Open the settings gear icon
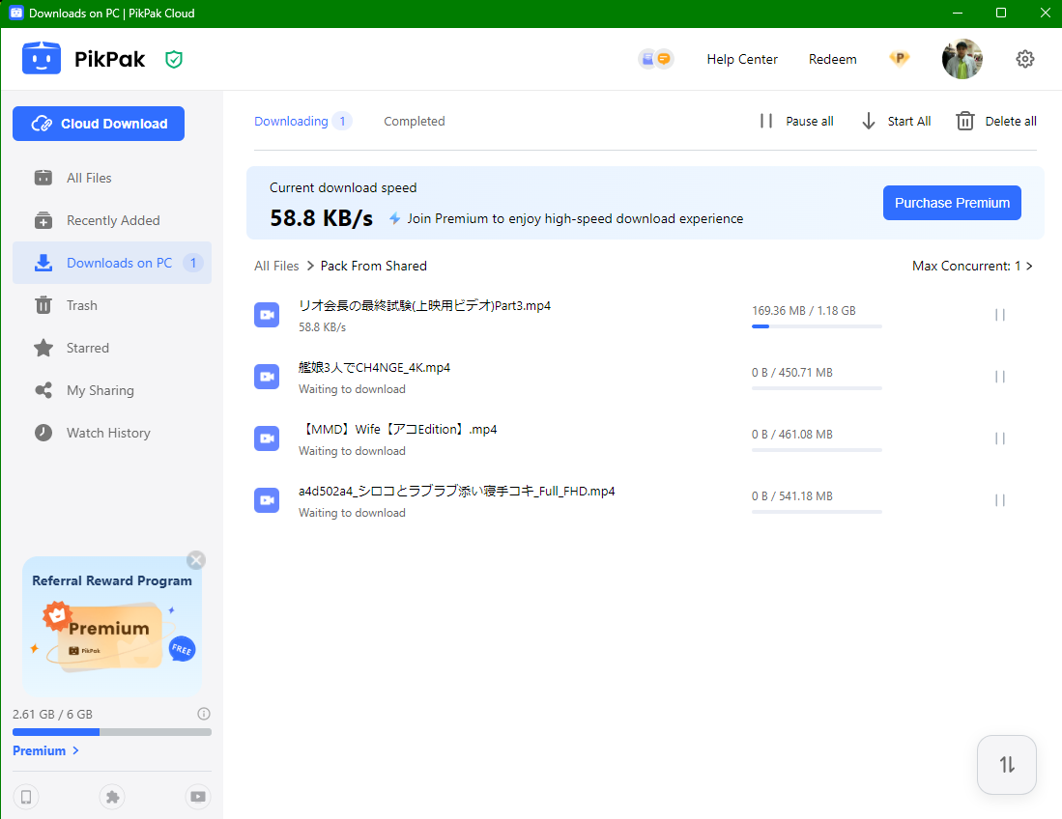Viewport: 1062px width, 819px height. (1025, 59)
